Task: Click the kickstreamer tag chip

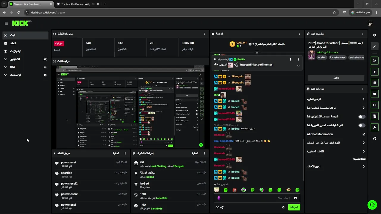Action: (x=338, y=57)
